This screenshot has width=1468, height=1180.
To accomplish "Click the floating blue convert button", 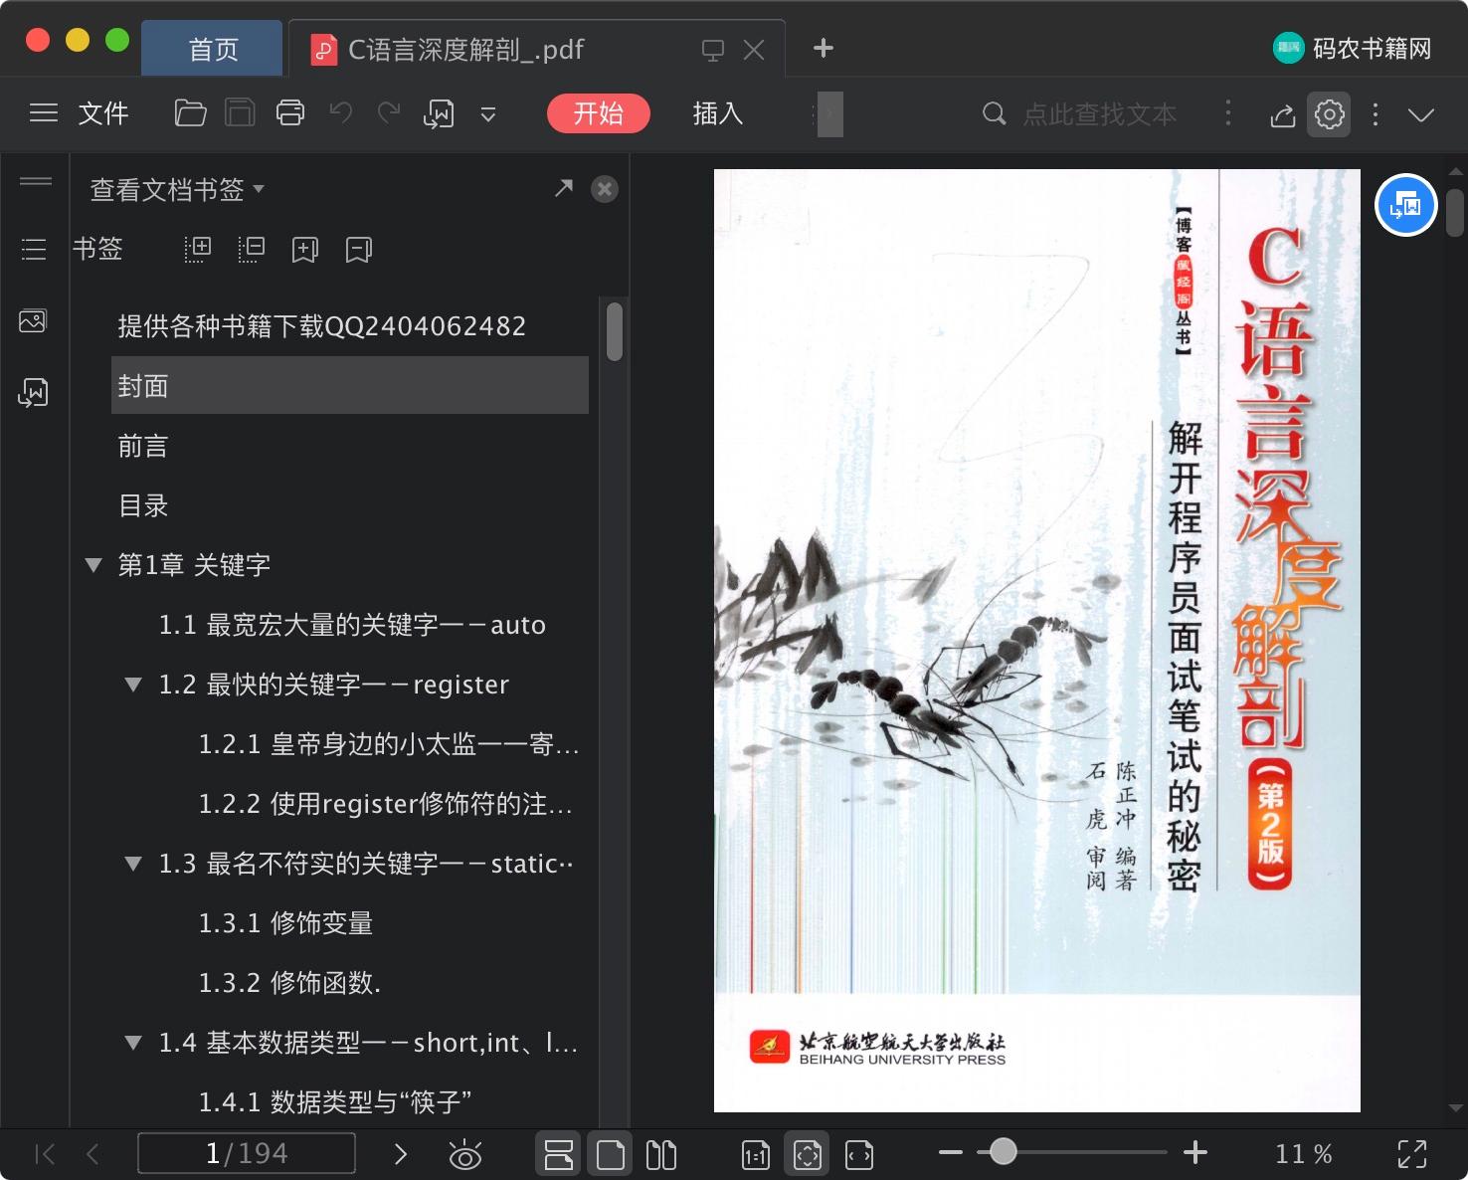I will pyautogui.click(x=1406, y=205).
